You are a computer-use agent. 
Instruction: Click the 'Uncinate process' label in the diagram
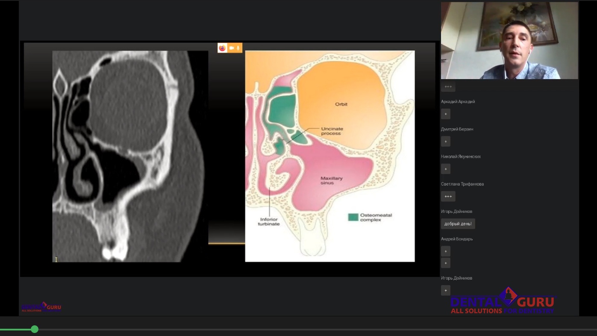(332, 131)
